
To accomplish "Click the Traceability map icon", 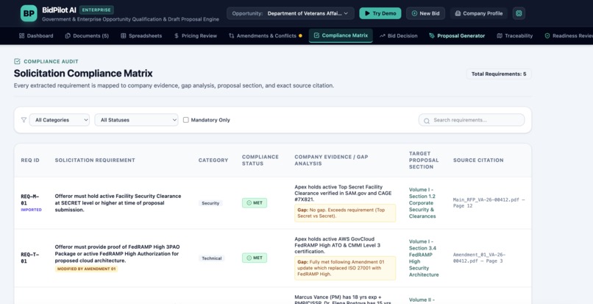I will (x=500, y=35).
